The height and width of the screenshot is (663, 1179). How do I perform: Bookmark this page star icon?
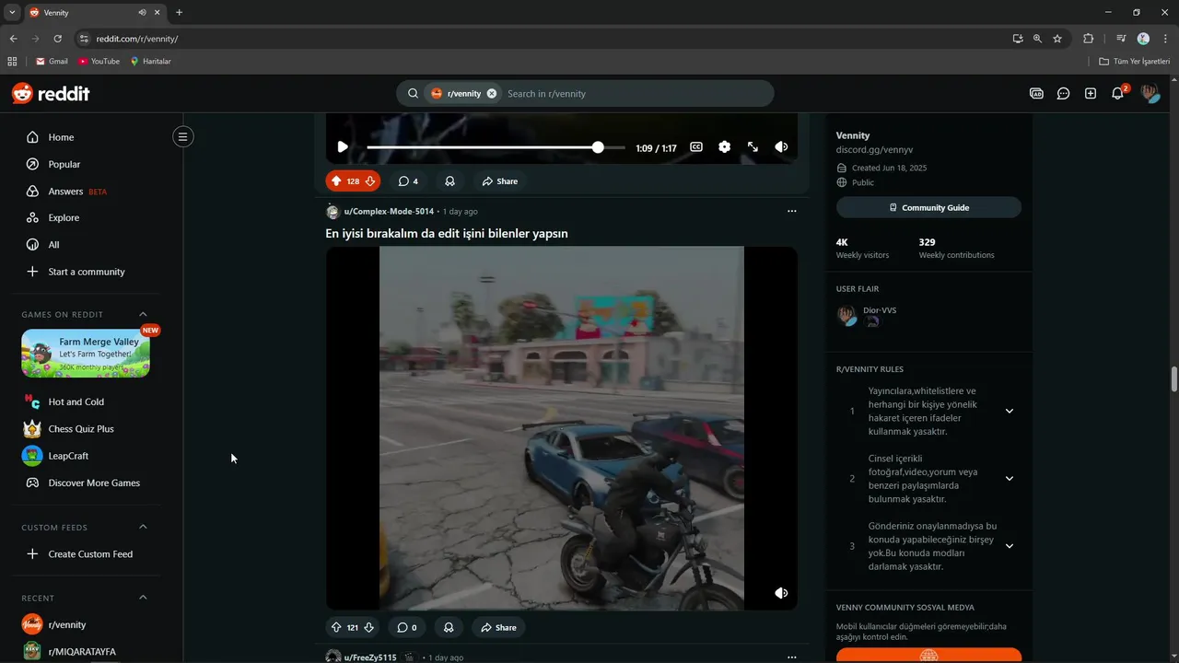click(x=1057, y=39)
